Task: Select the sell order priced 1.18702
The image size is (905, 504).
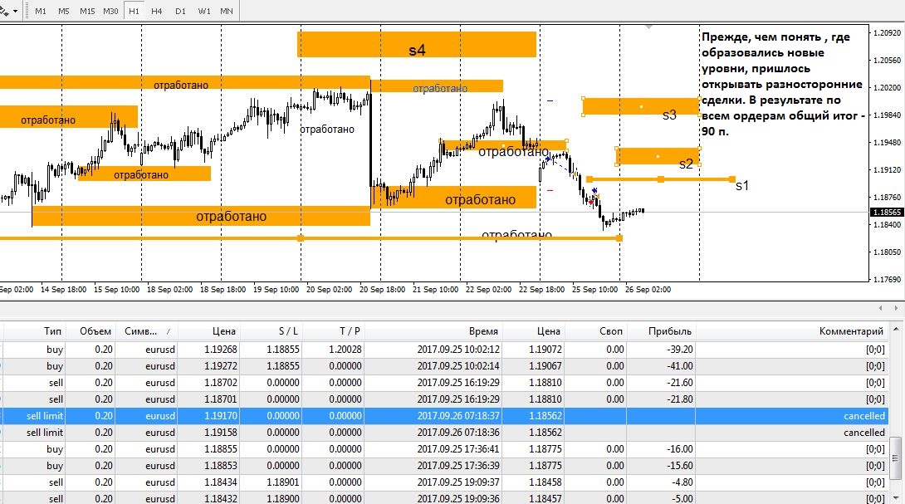Action: click(x=444, y=383)
